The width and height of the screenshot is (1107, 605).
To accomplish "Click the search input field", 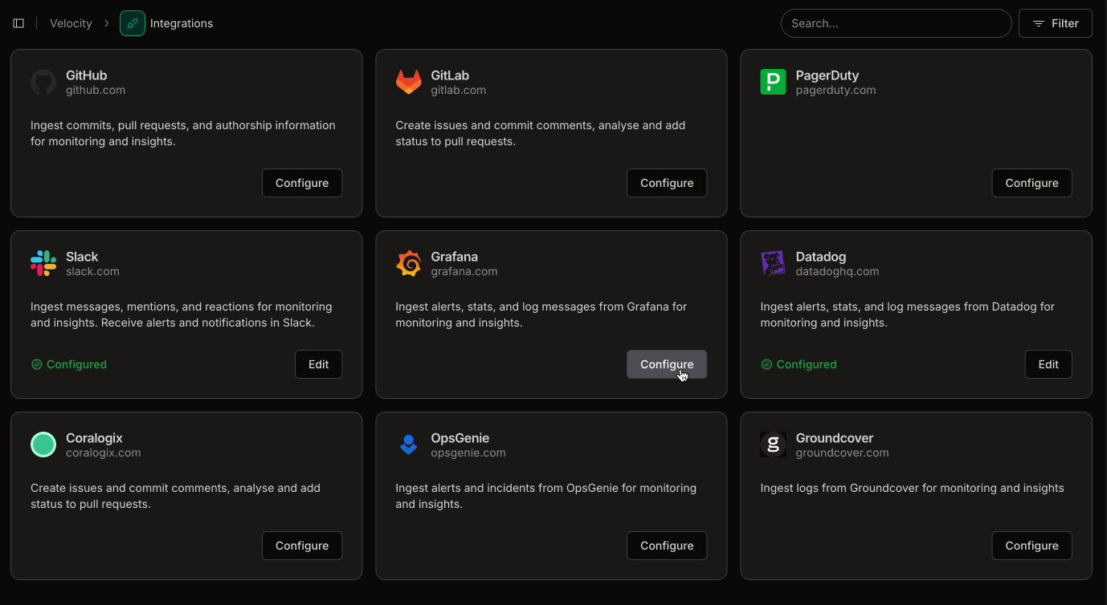I will click(x=896, y=23).
